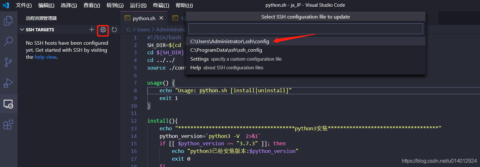Open the 文件(F) menu

point(24,5)
